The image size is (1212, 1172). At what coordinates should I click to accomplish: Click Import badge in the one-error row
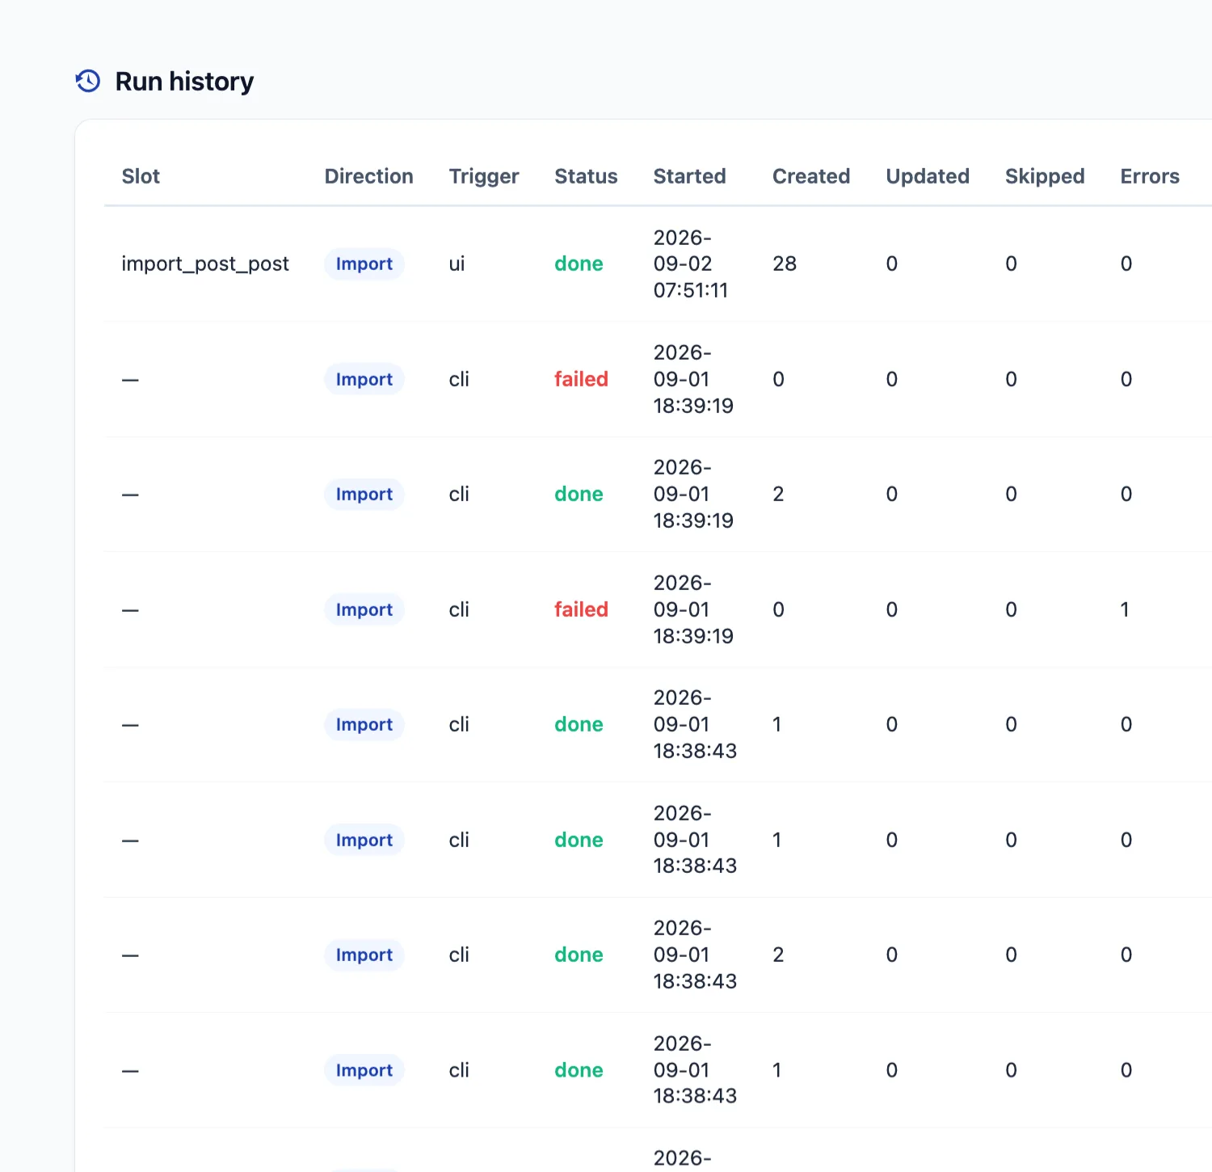[364, 609]
